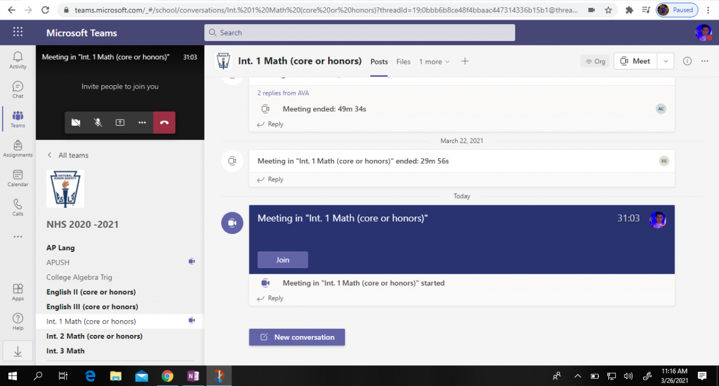Open profile picture in Teams header
The height and width of the screenshot is (386, 719).
(703, 33)
